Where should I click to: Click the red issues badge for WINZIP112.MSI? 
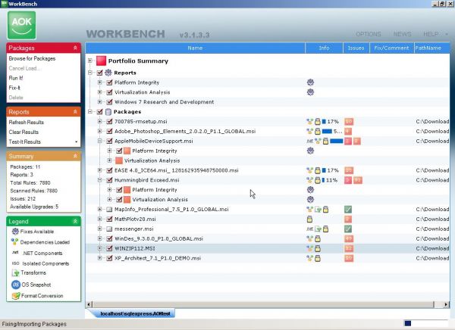click(349, 248)
